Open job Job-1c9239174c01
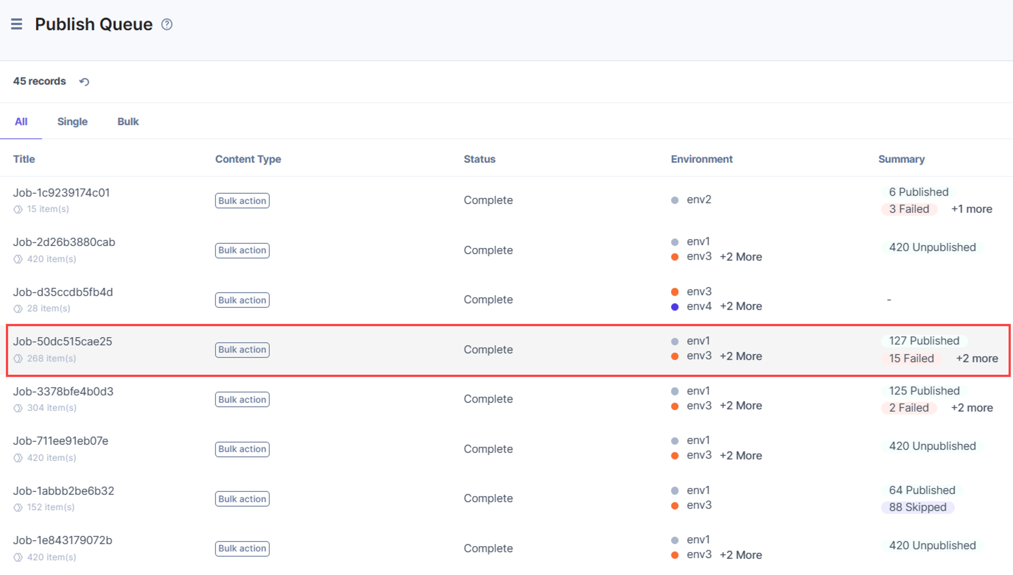1013x575 pixels. click(61, 193)
